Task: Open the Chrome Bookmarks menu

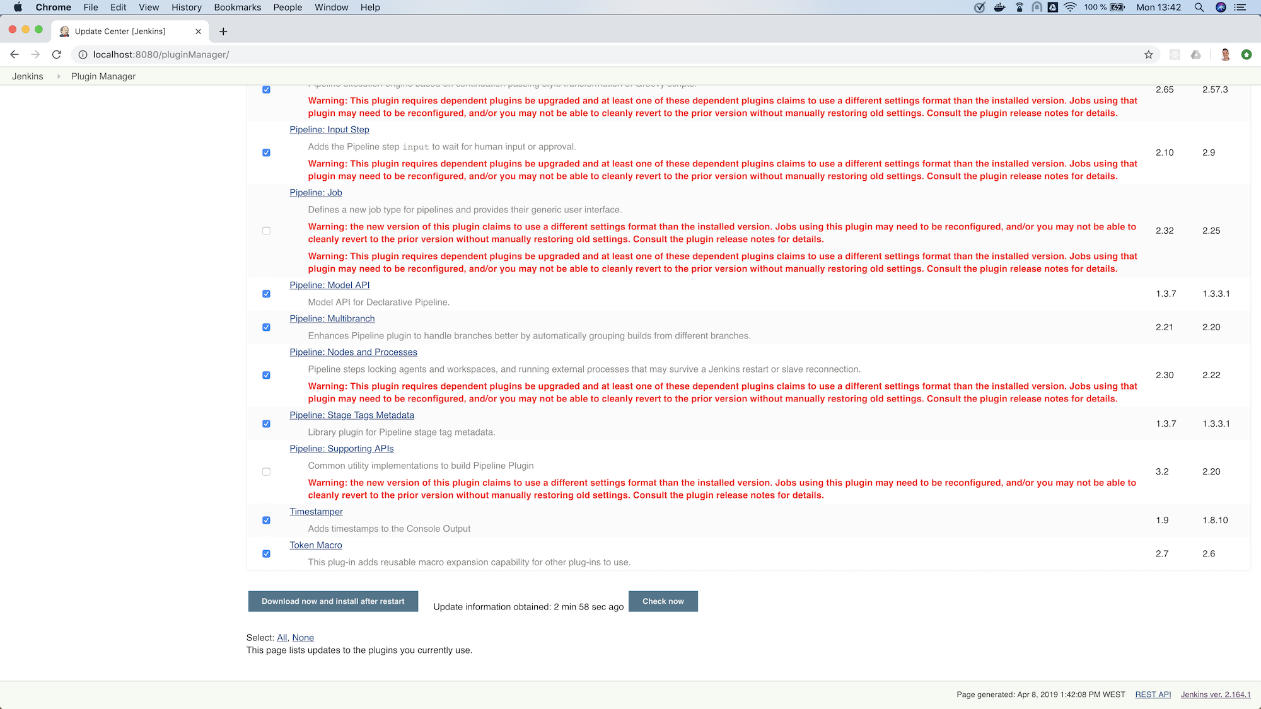Action: (238, 7)
